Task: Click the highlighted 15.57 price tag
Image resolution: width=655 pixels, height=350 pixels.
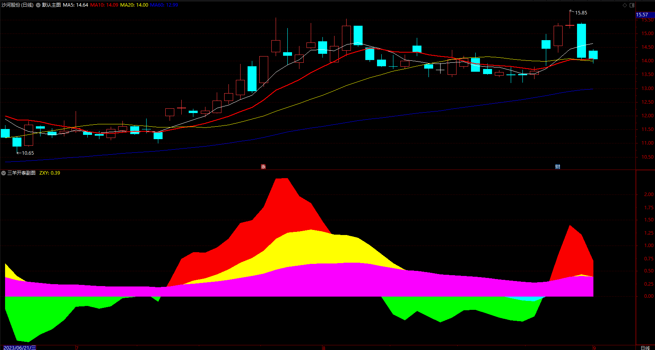Action: click(645, 15)
